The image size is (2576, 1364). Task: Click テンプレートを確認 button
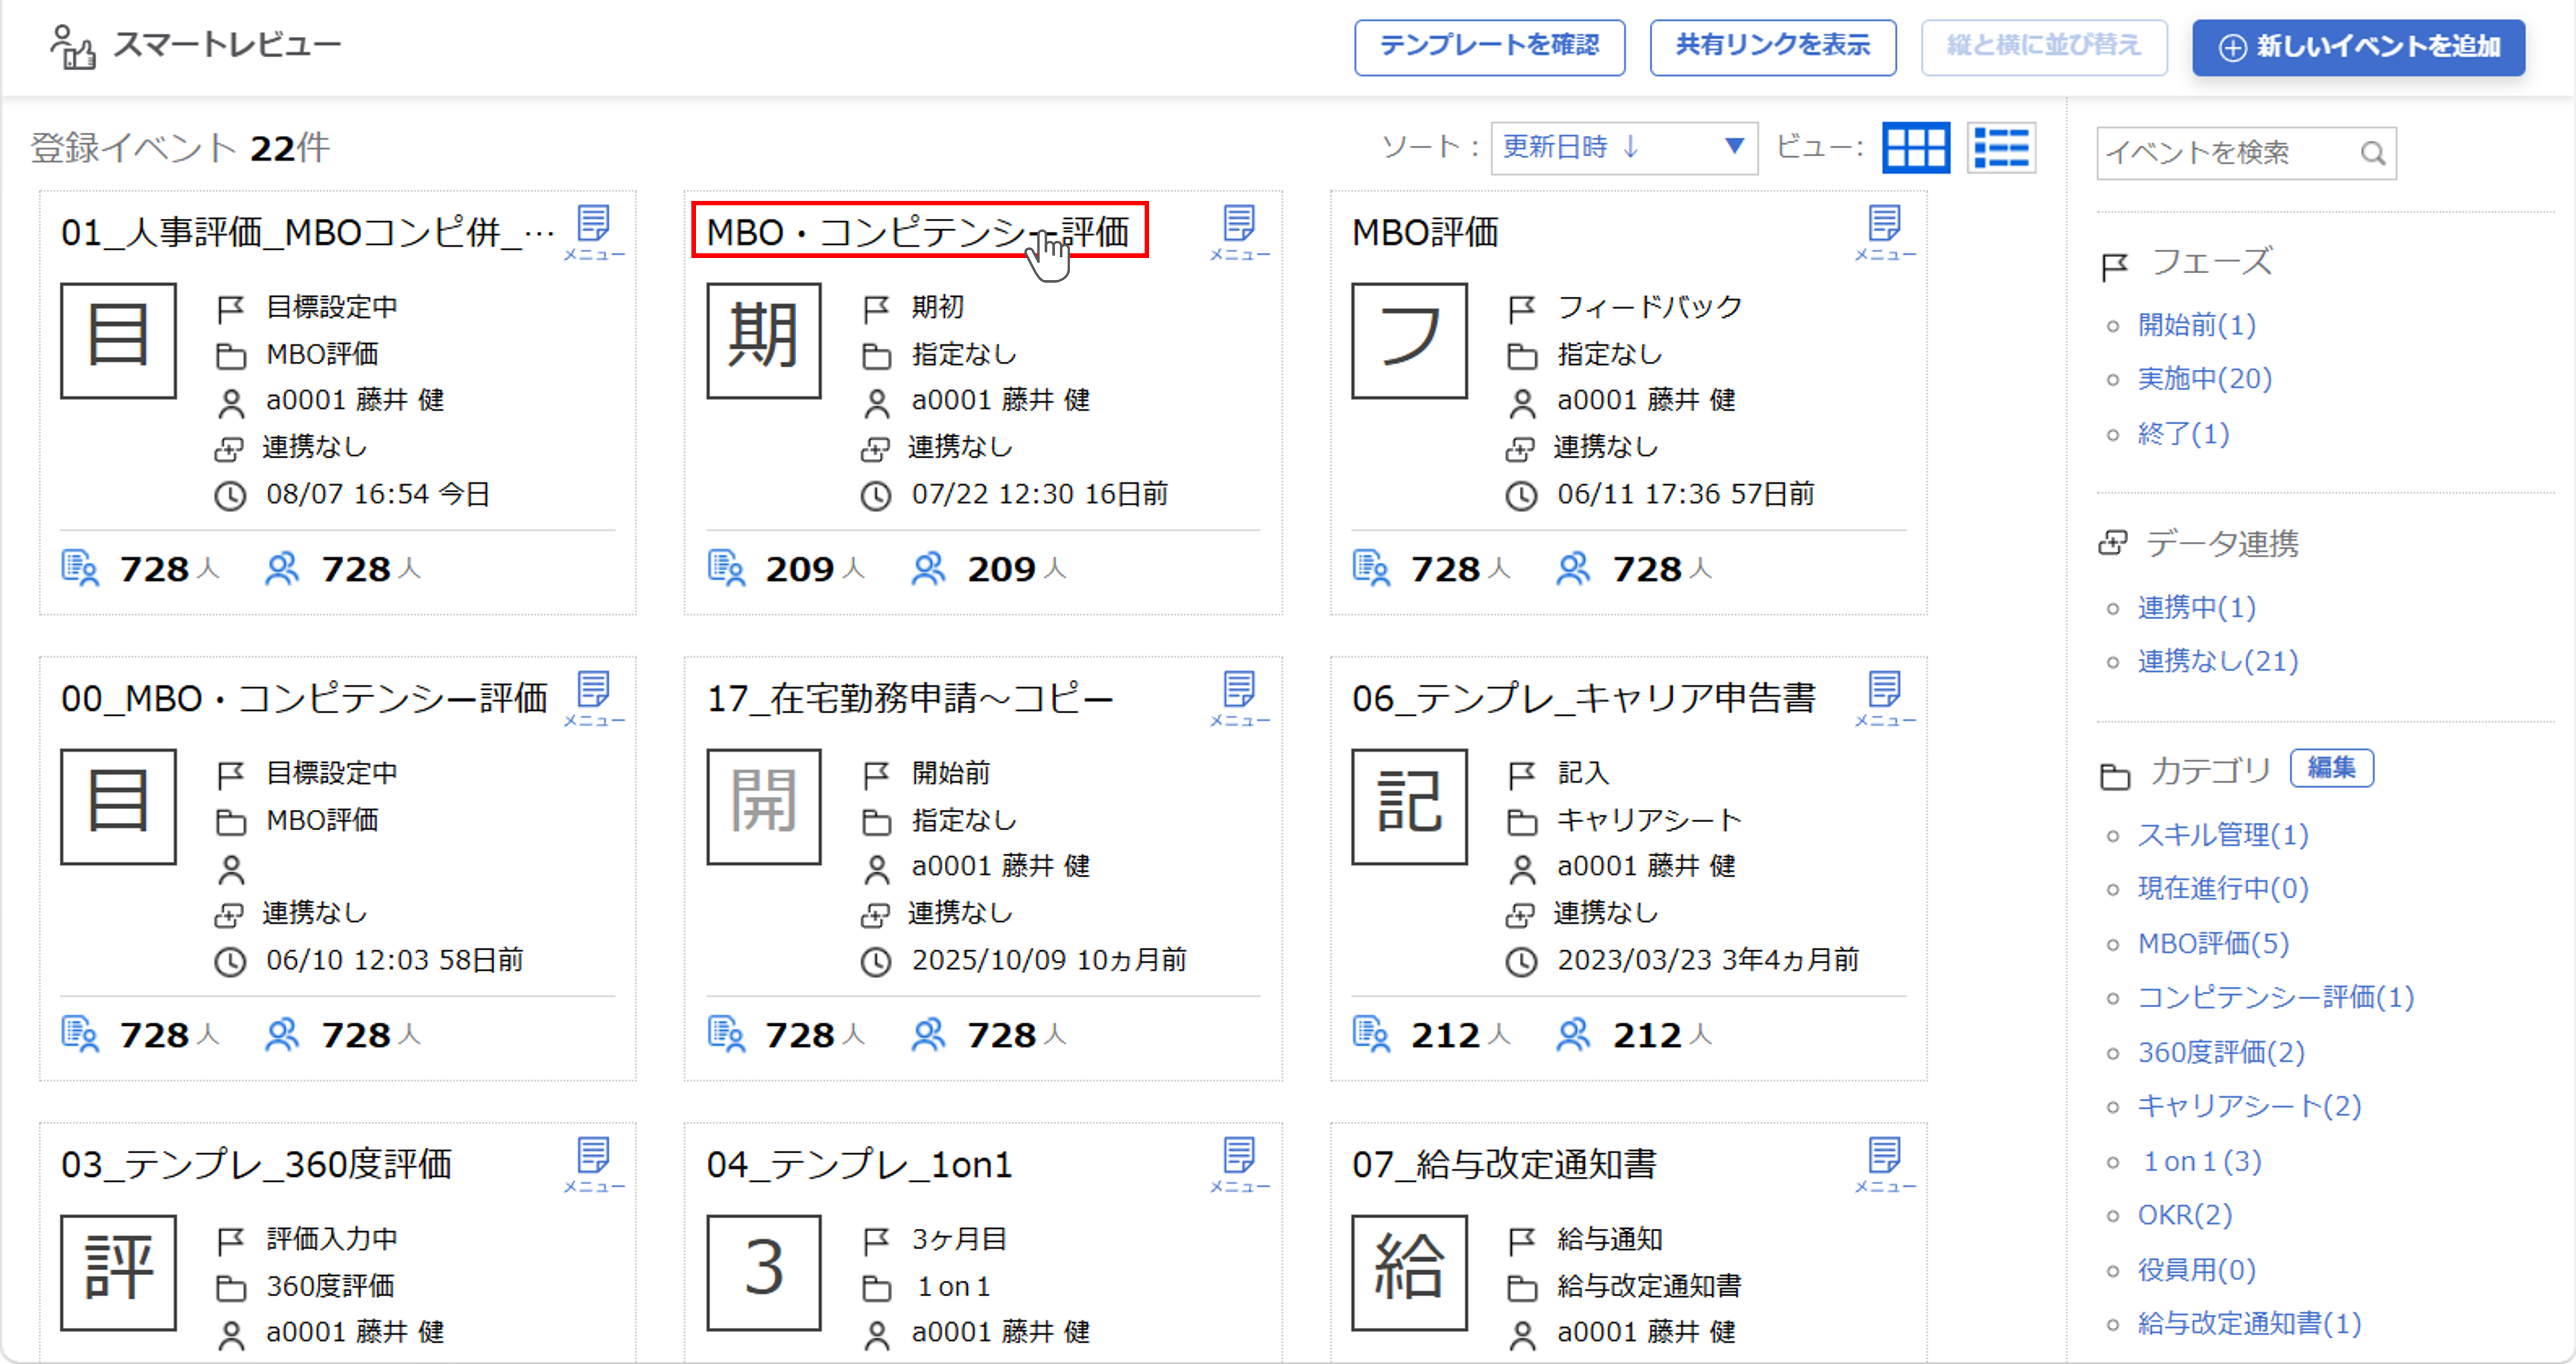click(x=1489, y=47)
